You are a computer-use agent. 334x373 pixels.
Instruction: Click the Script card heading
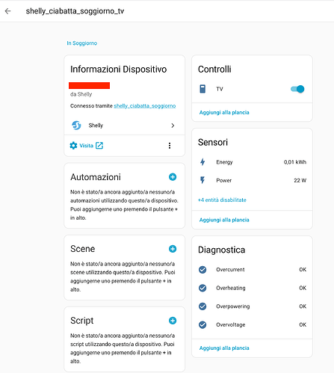tap(82, 321)
